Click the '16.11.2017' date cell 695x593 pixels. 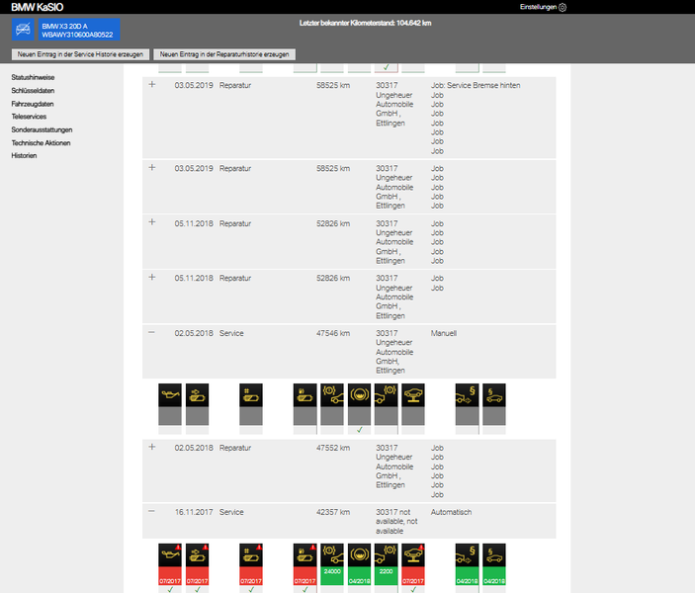pyautogui.click(x=194, y=512)
